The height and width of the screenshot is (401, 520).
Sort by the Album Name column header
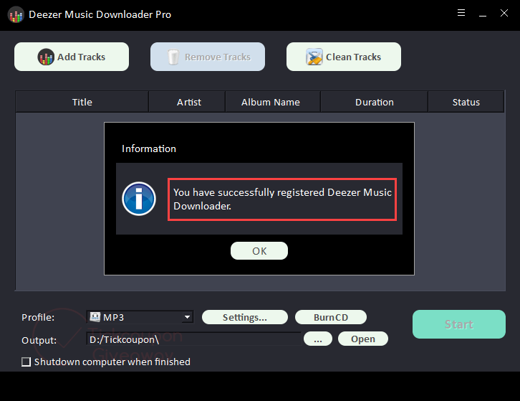[x=273, y=102]
